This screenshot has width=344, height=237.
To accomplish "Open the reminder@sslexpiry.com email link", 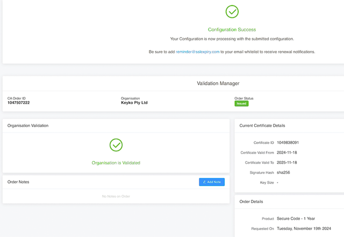I will (197, 52).
